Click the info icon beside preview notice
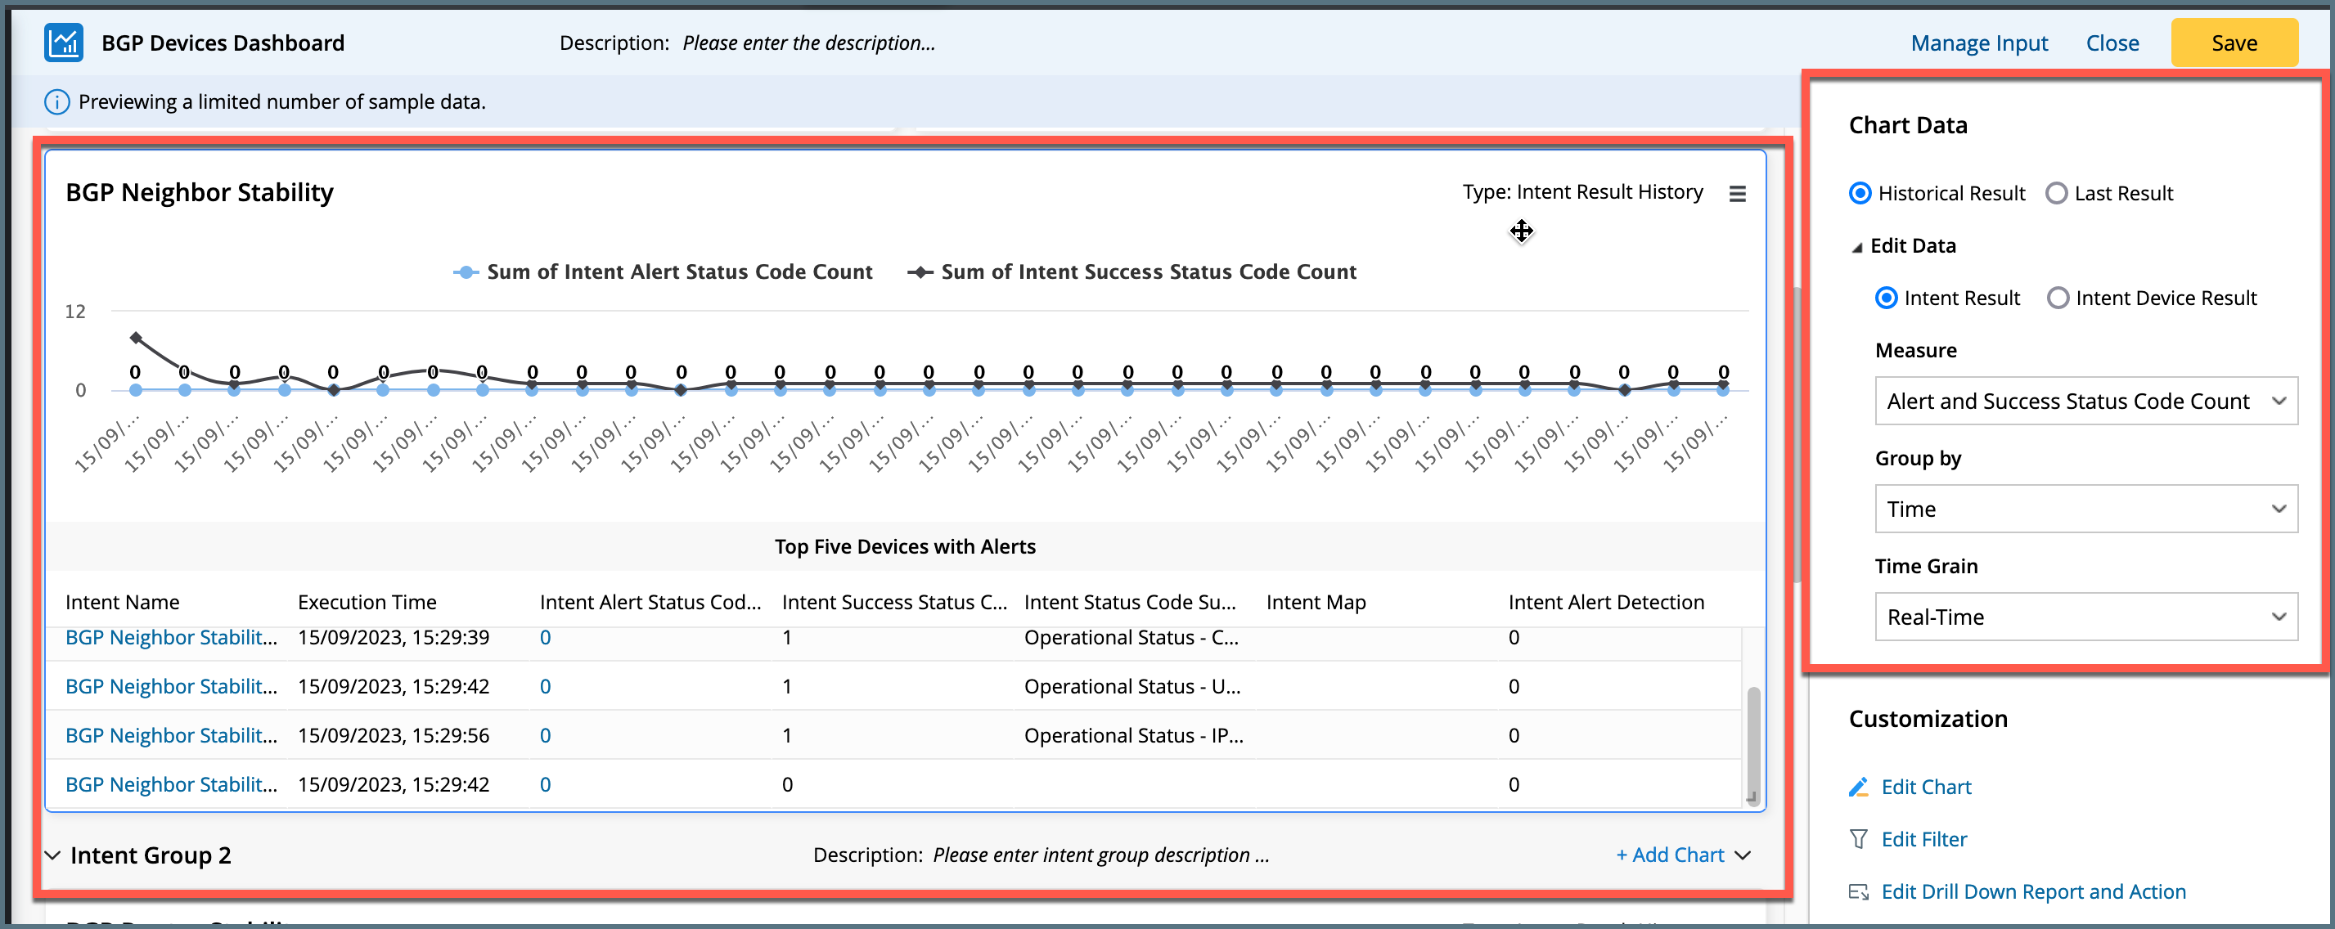This screenshot has width=2335, height=929. [56, 102]
